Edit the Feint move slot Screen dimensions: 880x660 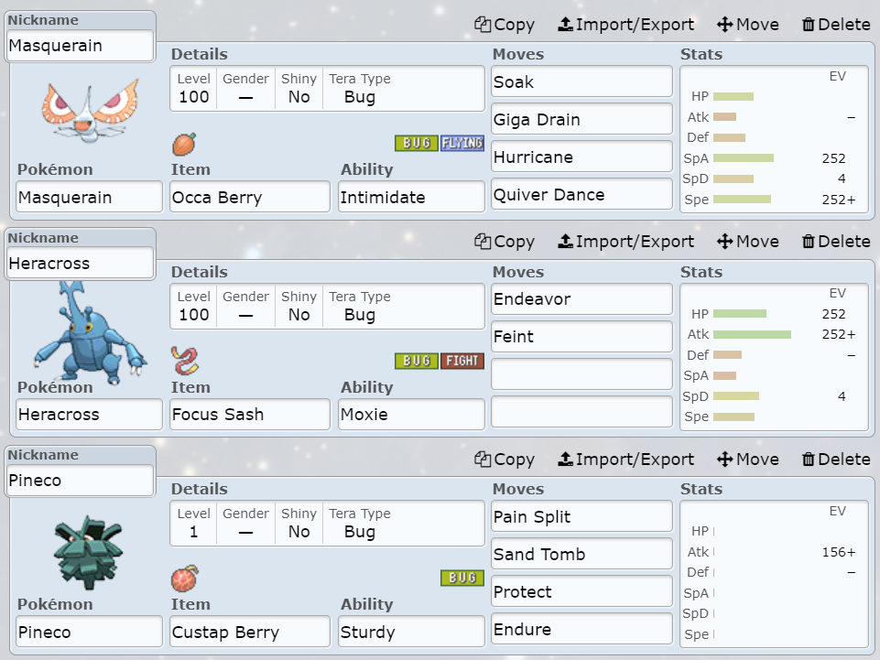point(582,337)
